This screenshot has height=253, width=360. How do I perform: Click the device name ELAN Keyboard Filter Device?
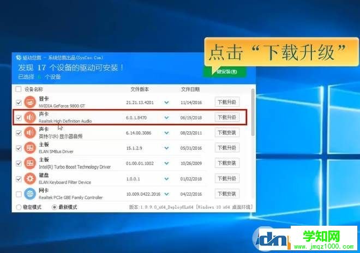pos(65,182)
